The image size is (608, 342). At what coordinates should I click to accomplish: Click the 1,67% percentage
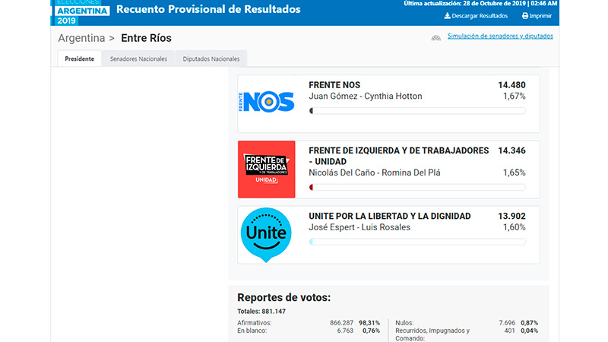(x=515, y=97)
